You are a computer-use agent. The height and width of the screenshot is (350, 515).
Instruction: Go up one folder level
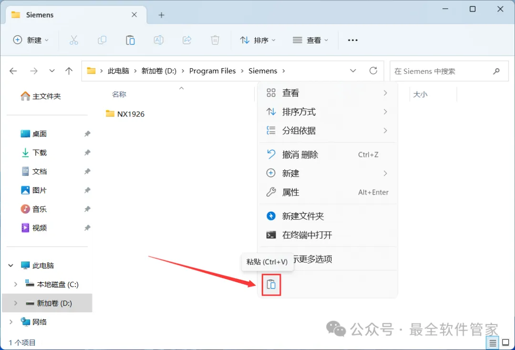(69, 71)
